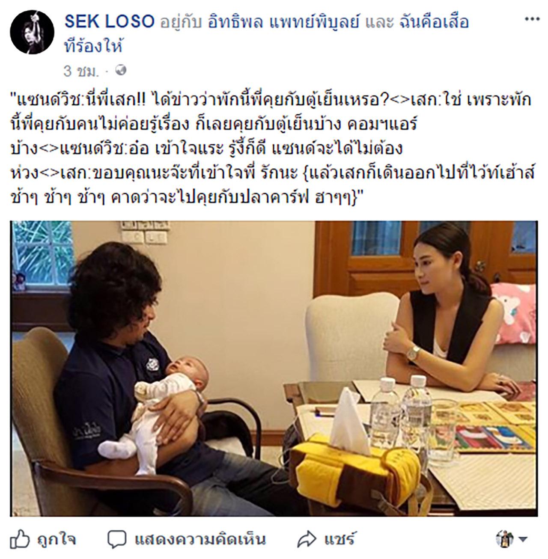Open SEK LOSO page name link

tap(109, 22)
